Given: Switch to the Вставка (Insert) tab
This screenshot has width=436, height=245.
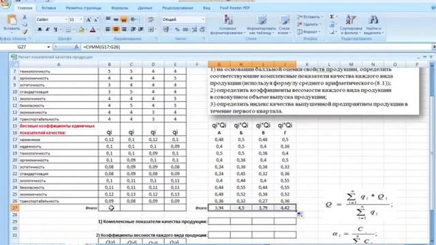Looking at the screenshot, I should 48,8.
